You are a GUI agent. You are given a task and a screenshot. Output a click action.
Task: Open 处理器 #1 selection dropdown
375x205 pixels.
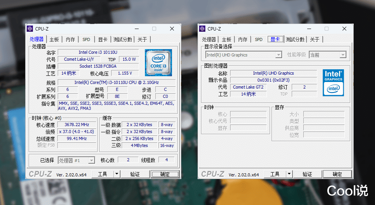click(76, 161)
